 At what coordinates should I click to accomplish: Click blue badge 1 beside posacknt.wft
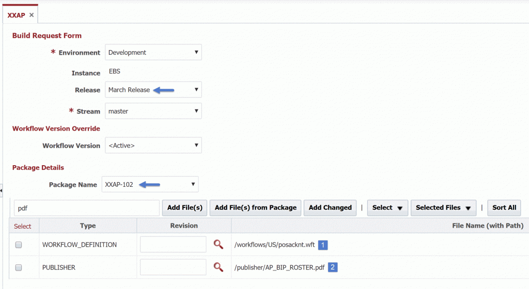(x=323, y=245)
